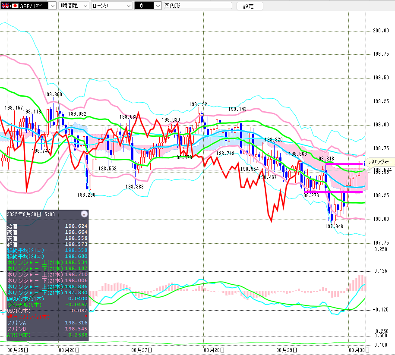The height and width of the screenshot is (355, 395).
Task: Click the 198.276 price label
Action: [310, 195]
